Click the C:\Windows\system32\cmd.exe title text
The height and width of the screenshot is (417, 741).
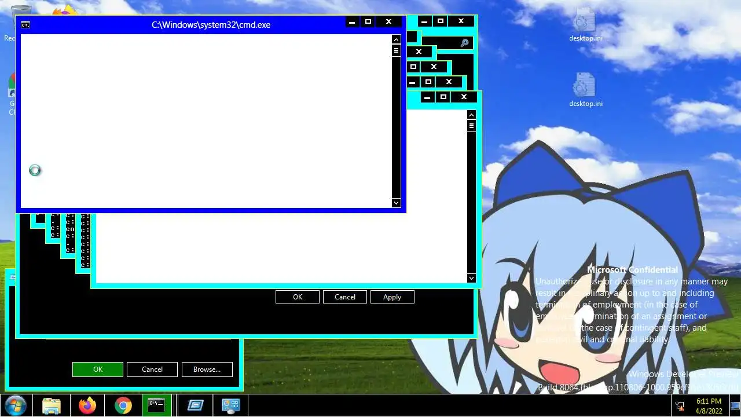pyautogui.click(x=211, y=24)
